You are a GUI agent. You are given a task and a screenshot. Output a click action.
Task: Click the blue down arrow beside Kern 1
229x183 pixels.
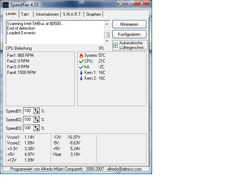click(81, 73)
